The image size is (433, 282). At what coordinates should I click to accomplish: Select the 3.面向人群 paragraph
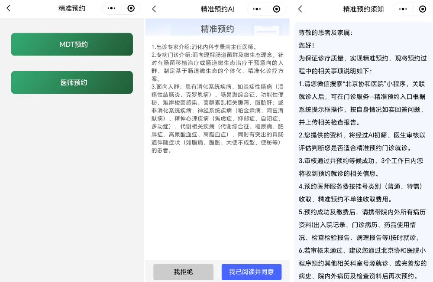click(x=217, y=118)
